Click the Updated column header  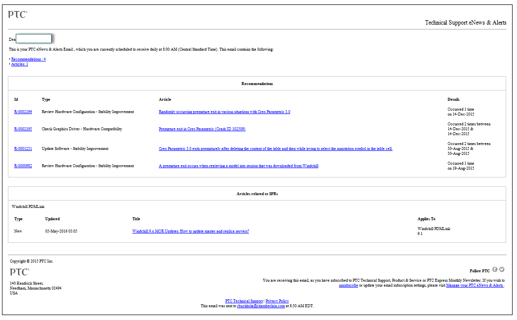53,219
